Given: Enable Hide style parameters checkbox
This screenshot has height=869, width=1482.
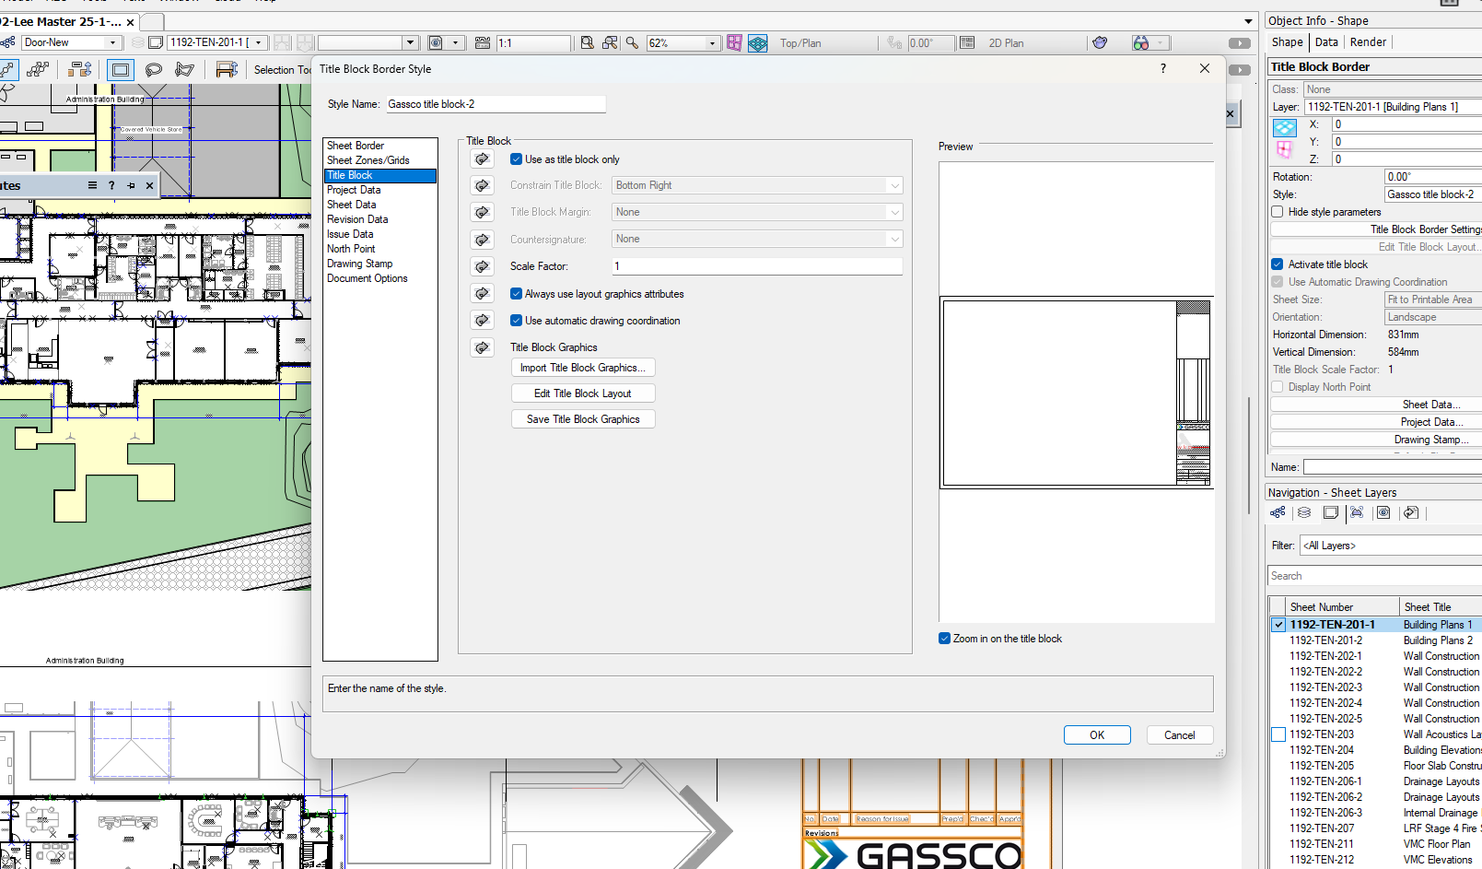Looking at the screenshot, I should coord(1278,212).
